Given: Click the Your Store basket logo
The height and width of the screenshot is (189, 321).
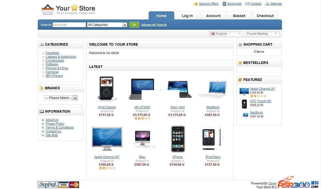Looking at the screenshot, I should point(48,10).
